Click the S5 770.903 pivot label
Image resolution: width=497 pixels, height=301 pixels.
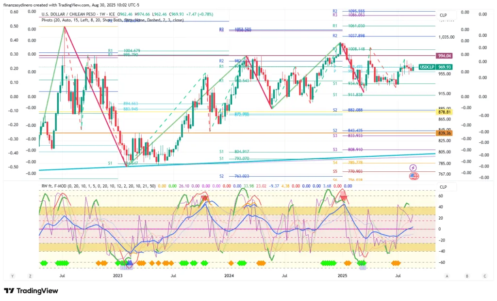[348, 171]
